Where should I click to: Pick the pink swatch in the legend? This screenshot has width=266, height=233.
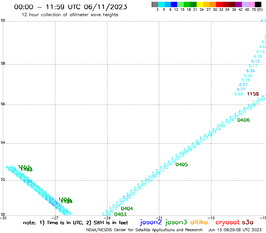tap(251, 4)
